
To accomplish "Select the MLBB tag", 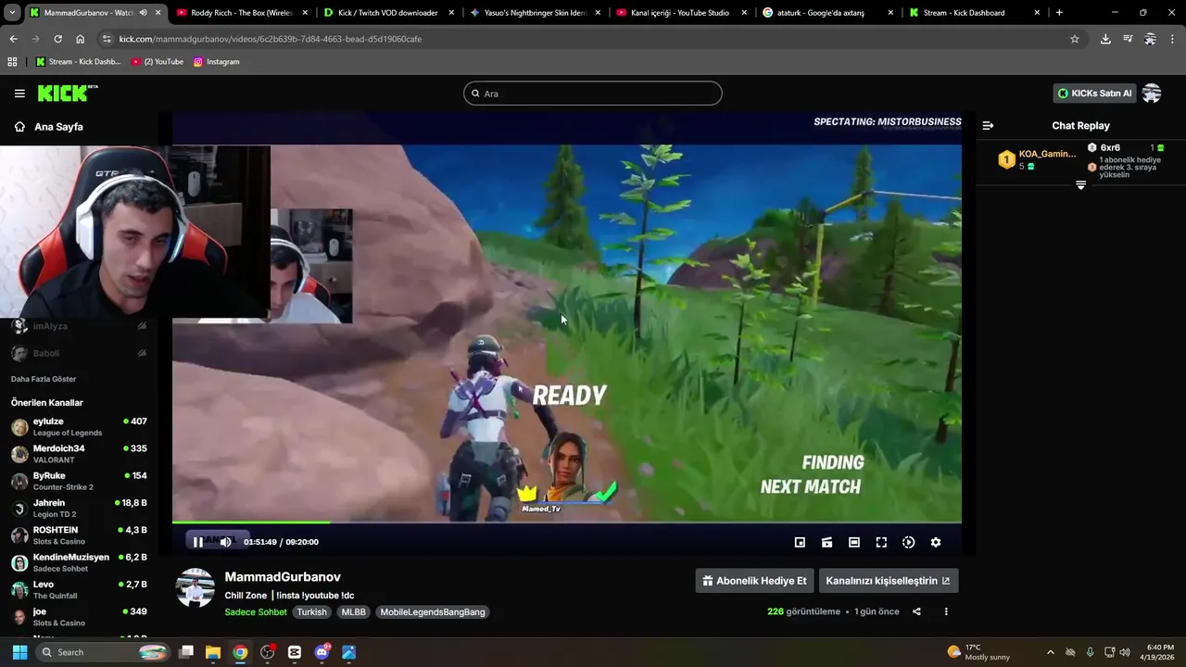I will coord(353,612).
